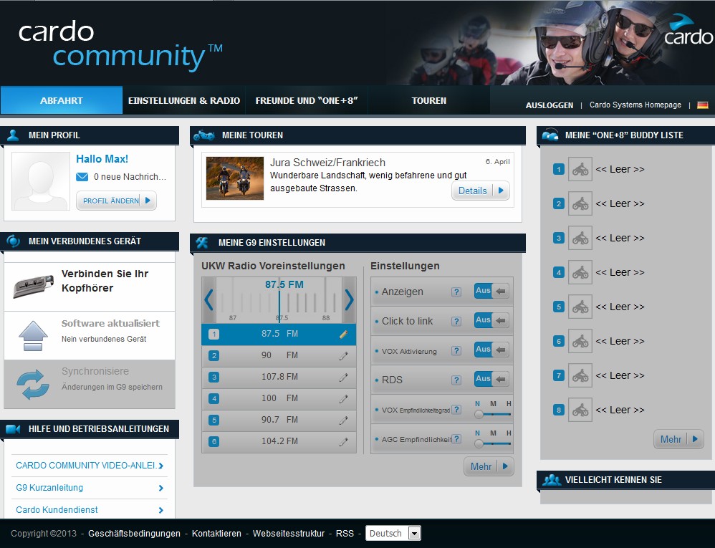This screenshot has width=715, height=548.
Task: Click the Jura Schweiz/Frankriech tour title
Action: (x=327, y=163)
